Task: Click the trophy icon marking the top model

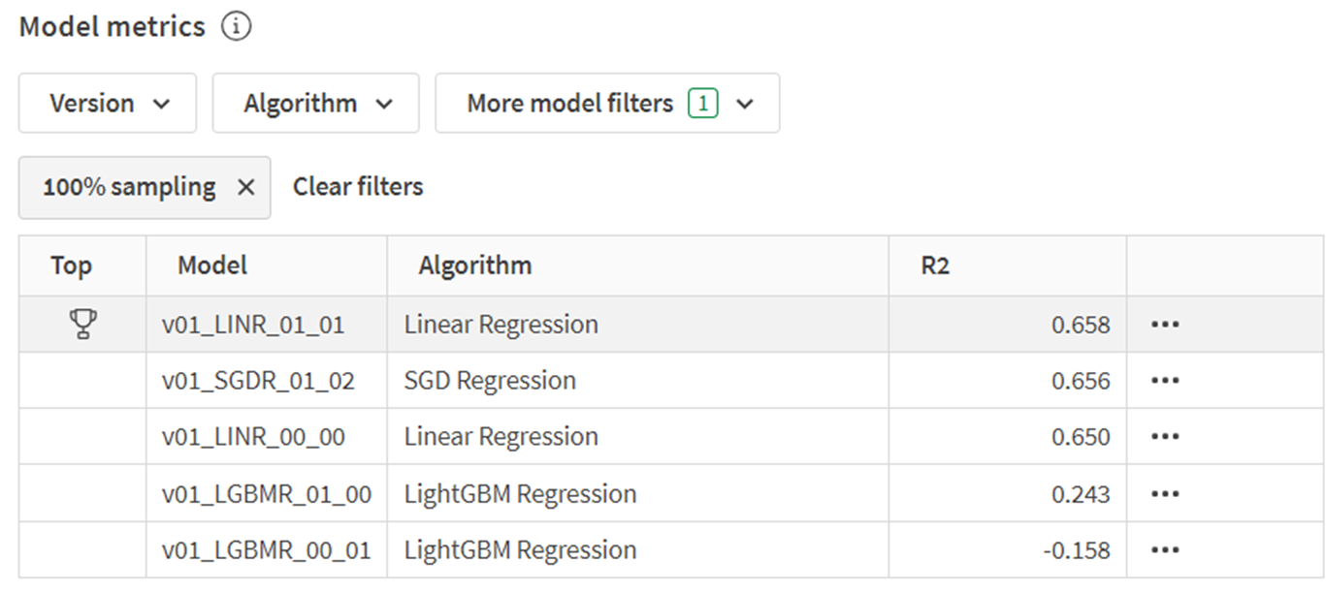Action: (x=82, y=323)
